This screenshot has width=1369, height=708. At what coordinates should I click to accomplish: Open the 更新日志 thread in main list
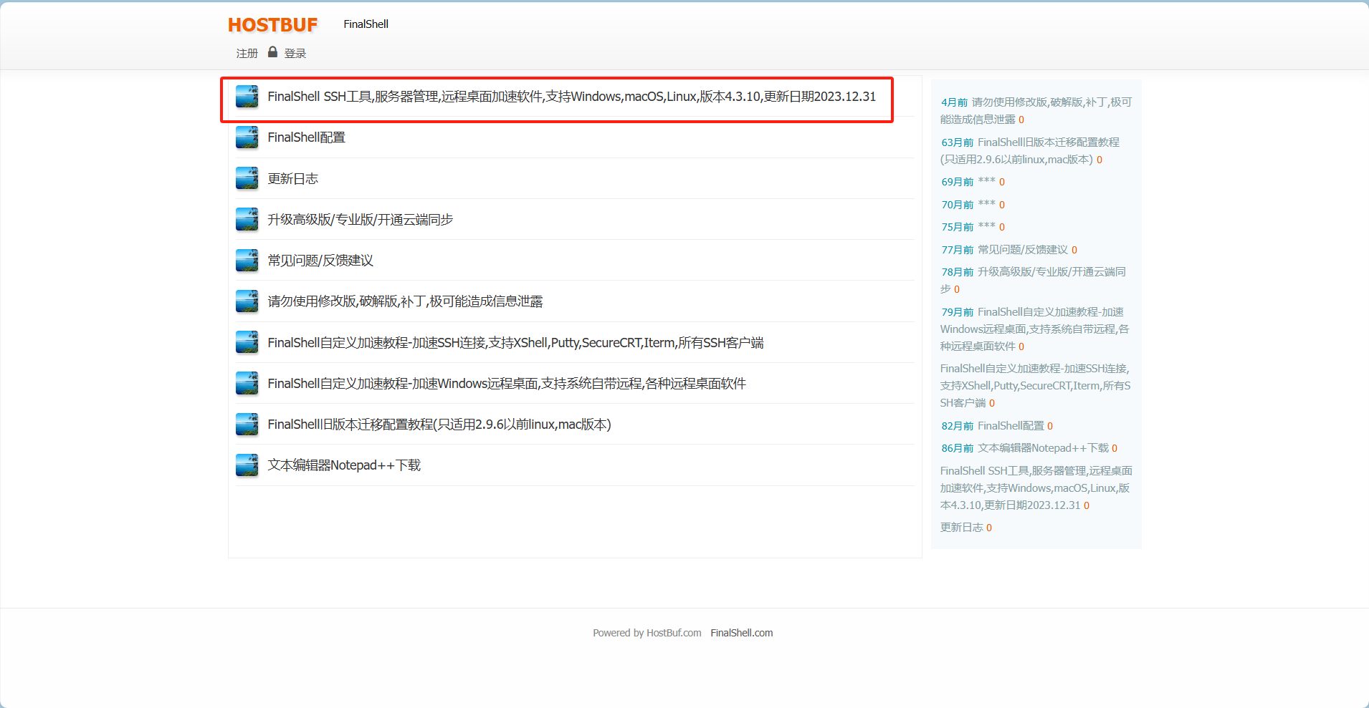pyautogui.click(x=293, y=179)
